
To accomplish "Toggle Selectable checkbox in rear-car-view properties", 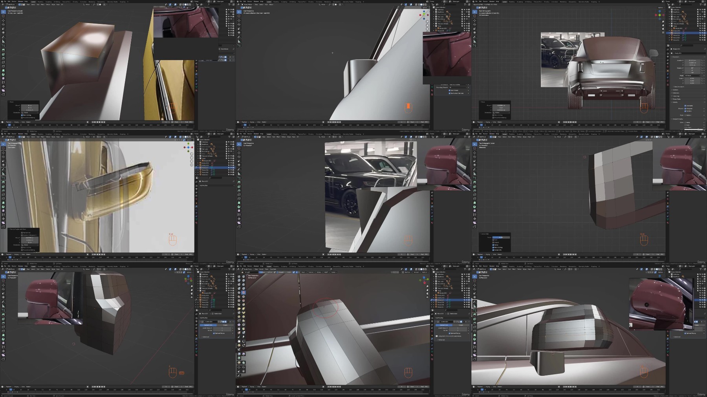I will [685, 106].
